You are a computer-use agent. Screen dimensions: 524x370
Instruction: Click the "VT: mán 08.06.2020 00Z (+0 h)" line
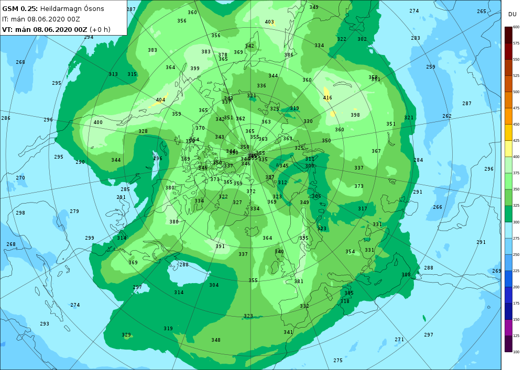pos(56,29)
